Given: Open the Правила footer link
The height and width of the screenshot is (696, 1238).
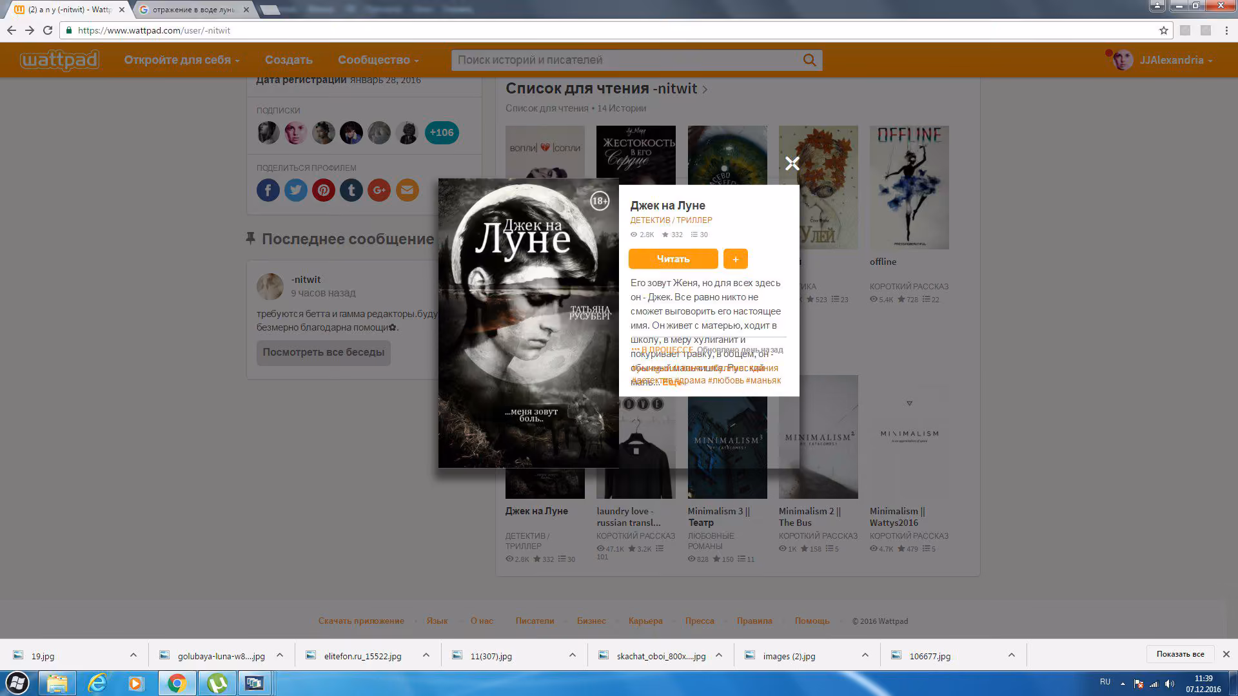Looking at the screenshot, I should (x=754, y=621).
